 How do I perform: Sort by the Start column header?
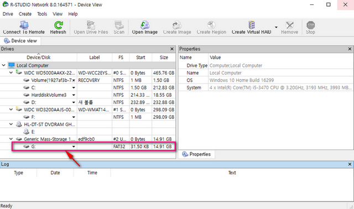point(140,58)
